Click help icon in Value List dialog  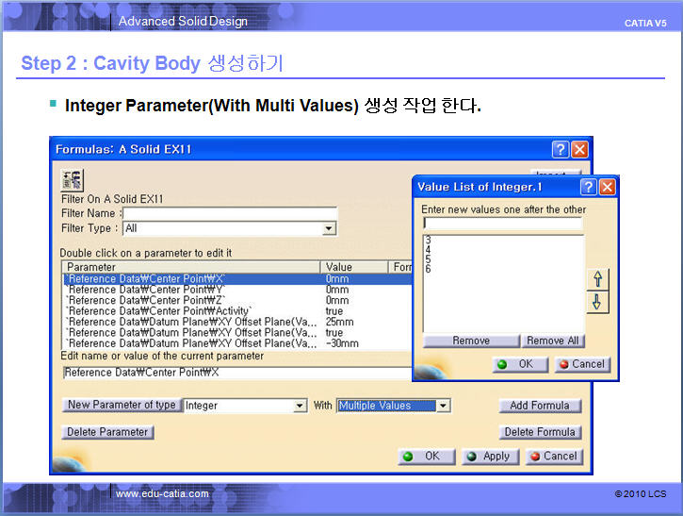tap(588, 187)
